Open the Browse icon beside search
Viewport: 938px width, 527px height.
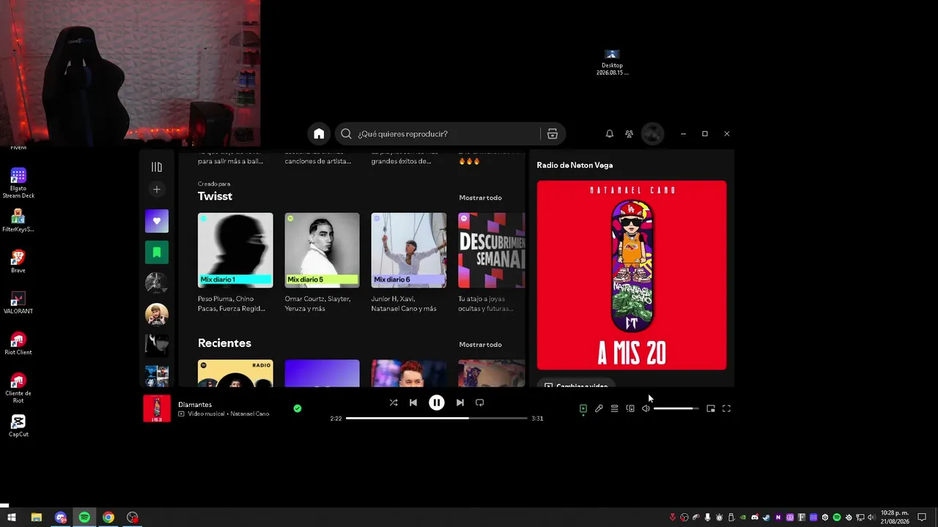[553, 134]
